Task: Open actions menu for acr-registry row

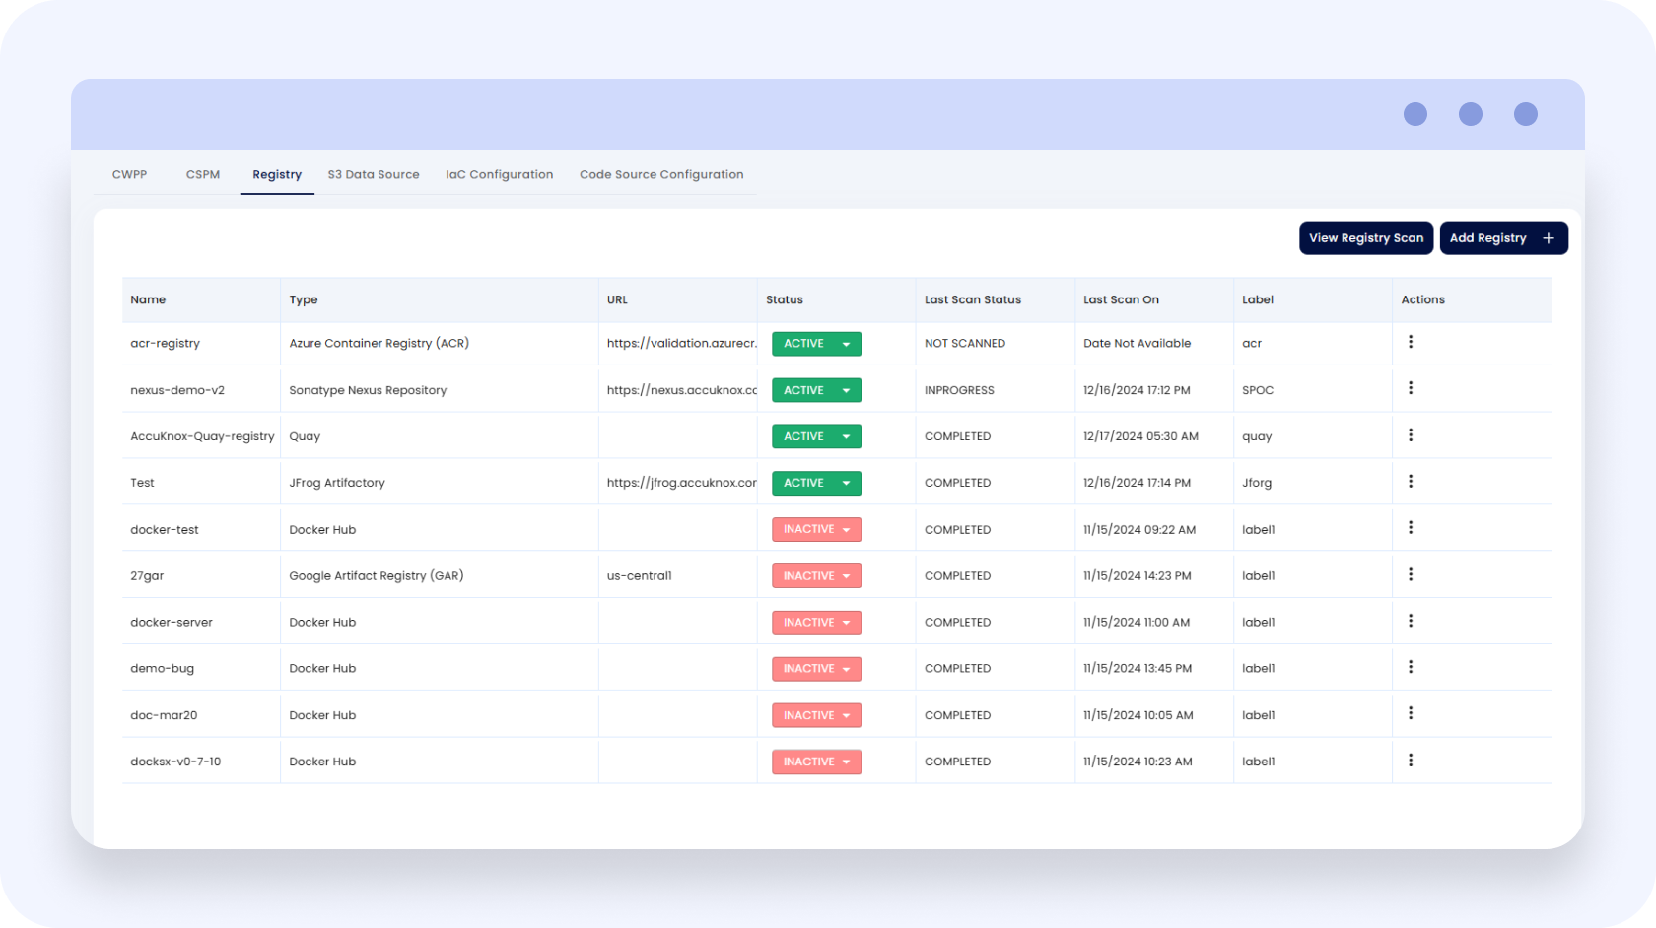Action: (x=1411, y=342)
